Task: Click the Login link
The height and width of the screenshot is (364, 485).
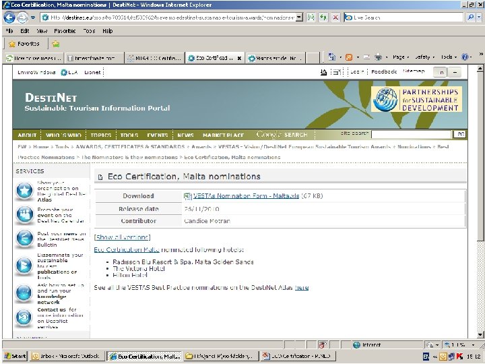Action: coord(357,72)
